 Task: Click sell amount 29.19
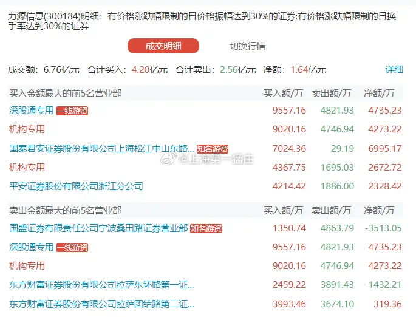point(343,149)
